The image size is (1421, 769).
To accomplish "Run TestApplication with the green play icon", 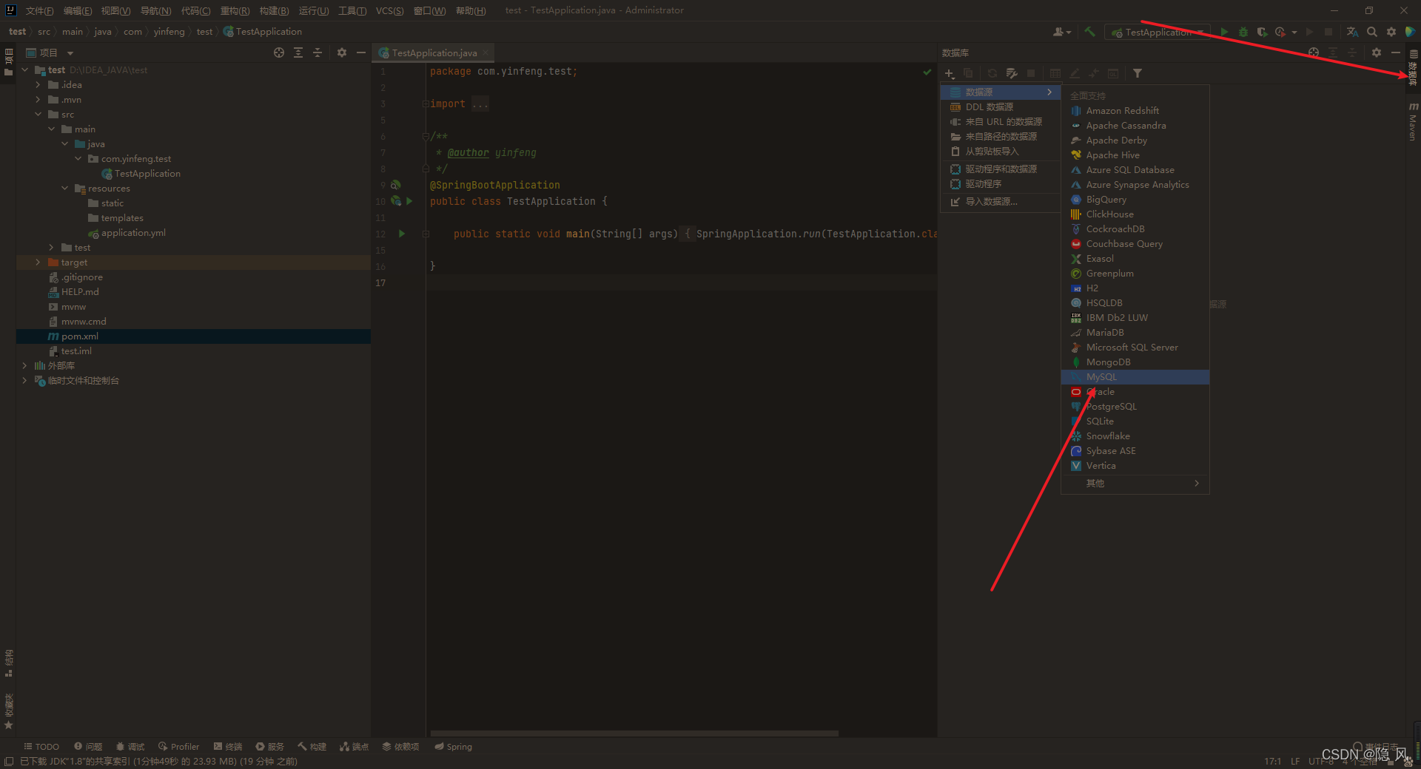I will click(x=1224, y=32).
